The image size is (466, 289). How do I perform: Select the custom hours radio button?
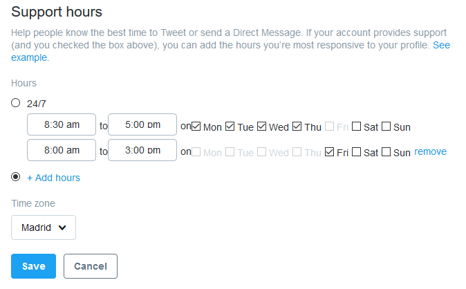(x=15, y=177)
